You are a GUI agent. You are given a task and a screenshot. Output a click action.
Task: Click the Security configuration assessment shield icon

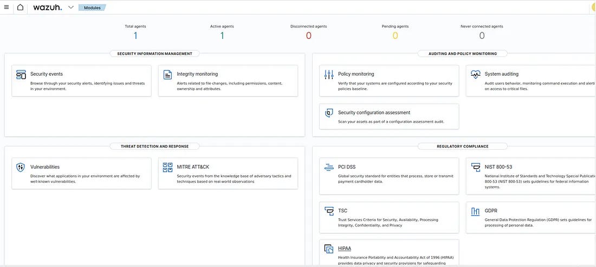coord(329,113)
